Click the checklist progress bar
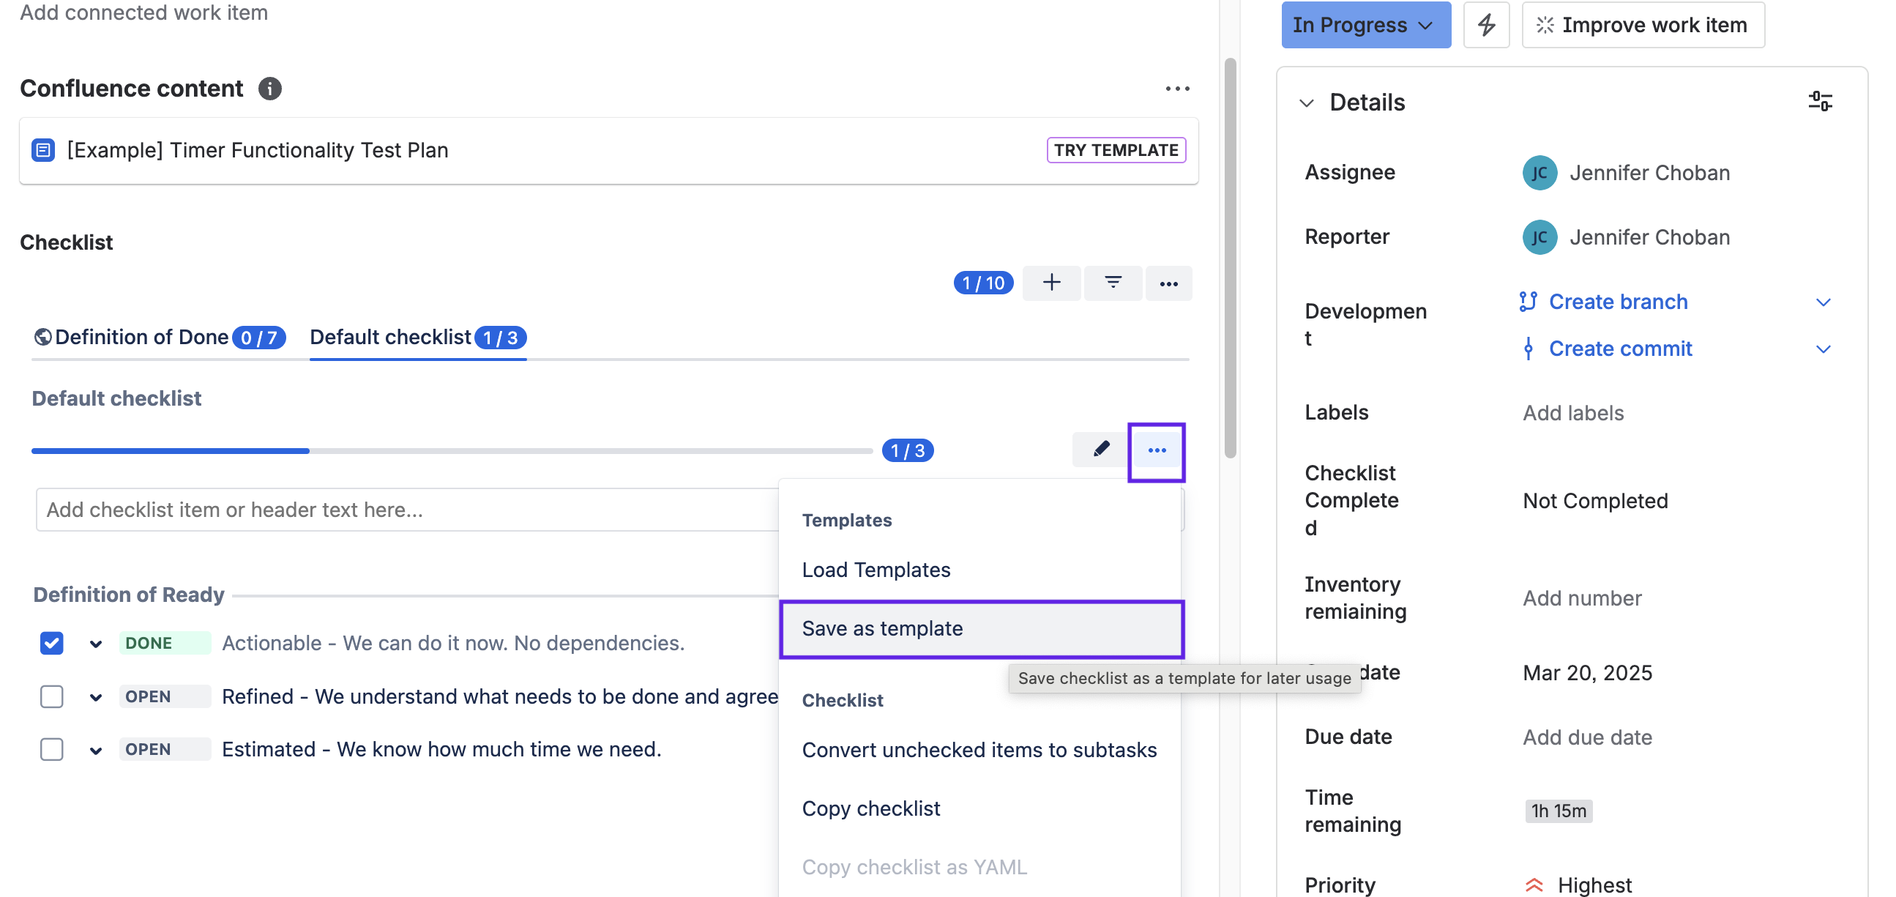 pos(451,451)
